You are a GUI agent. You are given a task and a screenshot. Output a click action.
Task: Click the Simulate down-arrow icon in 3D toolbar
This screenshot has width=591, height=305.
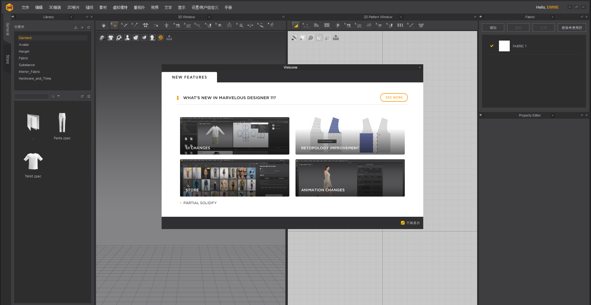pos(104,26)
